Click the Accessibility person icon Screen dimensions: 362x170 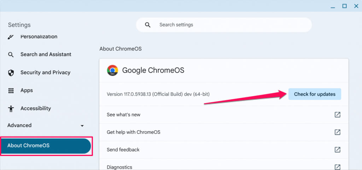coord(11,109)
